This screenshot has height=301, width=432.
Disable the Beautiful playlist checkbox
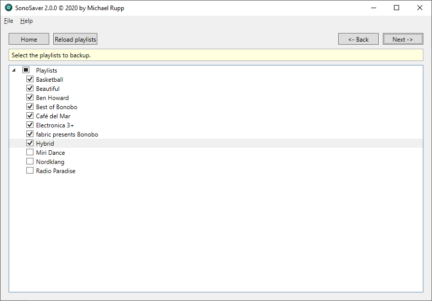coord(30,88)
